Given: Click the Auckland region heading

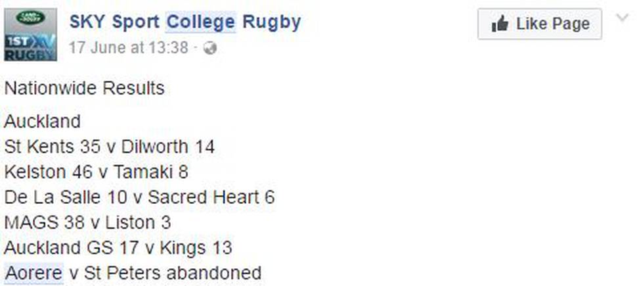Looking at the screenshot, I should coord(42,121).
